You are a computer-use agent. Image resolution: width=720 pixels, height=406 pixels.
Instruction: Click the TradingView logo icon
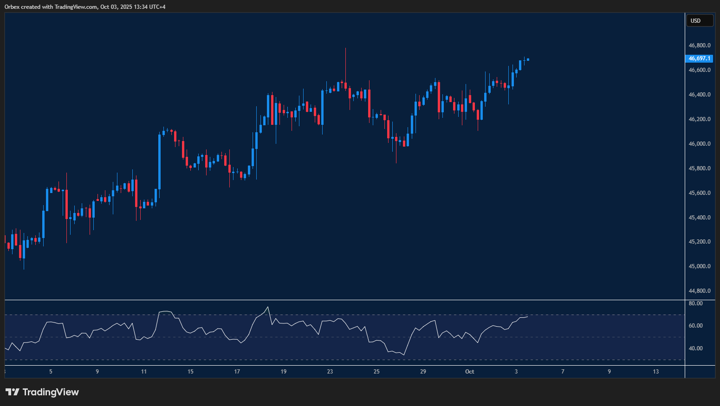(x=13, y=392)
